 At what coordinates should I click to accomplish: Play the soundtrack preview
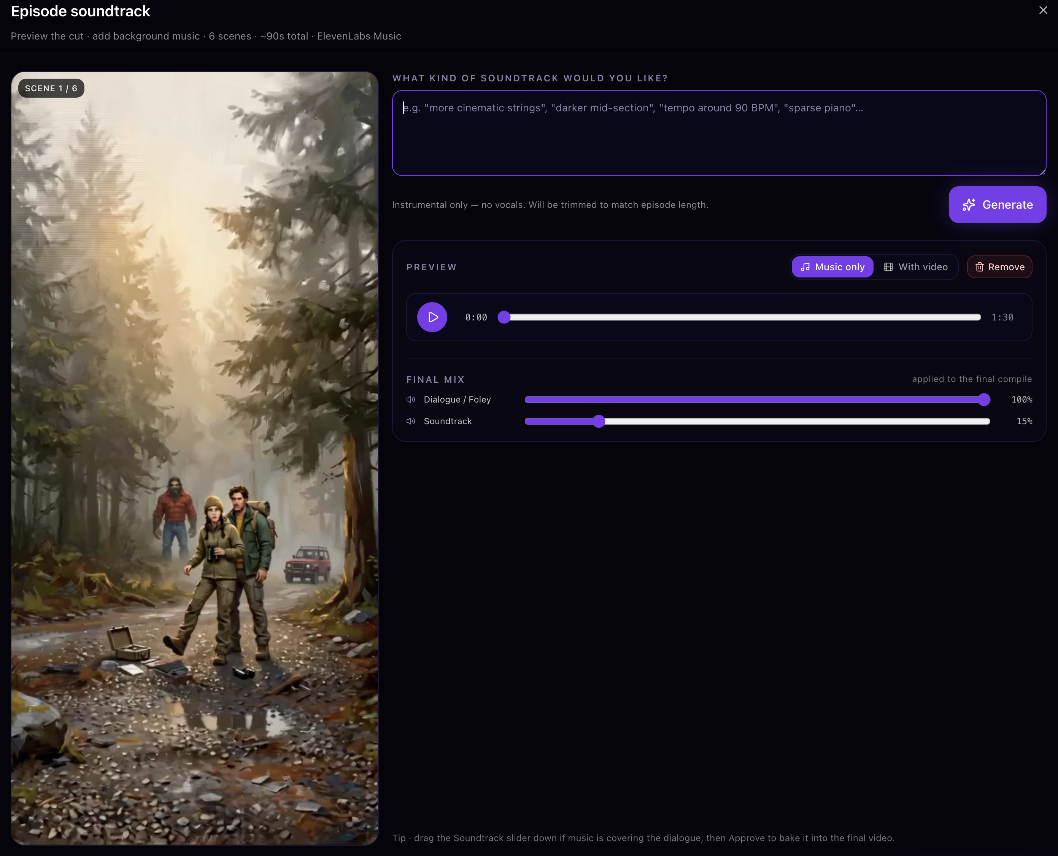pos(432,317)
